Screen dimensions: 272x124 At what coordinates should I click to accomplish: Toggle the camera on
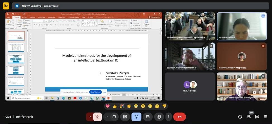point(114,117)
